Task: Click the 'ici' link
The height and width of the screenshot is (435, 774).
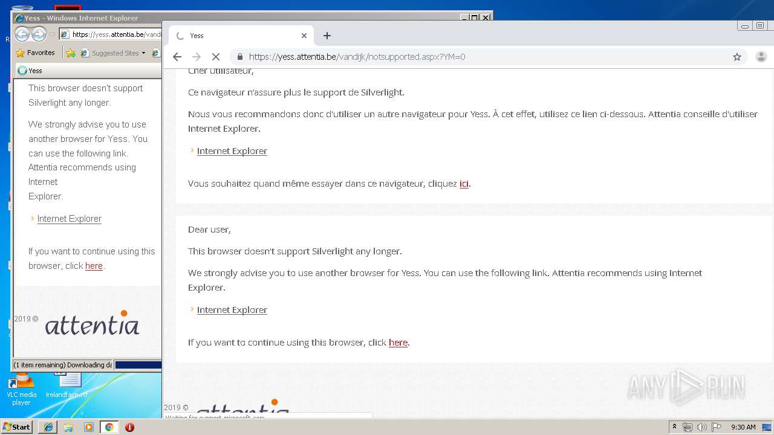Action: [x=464, y=184]
